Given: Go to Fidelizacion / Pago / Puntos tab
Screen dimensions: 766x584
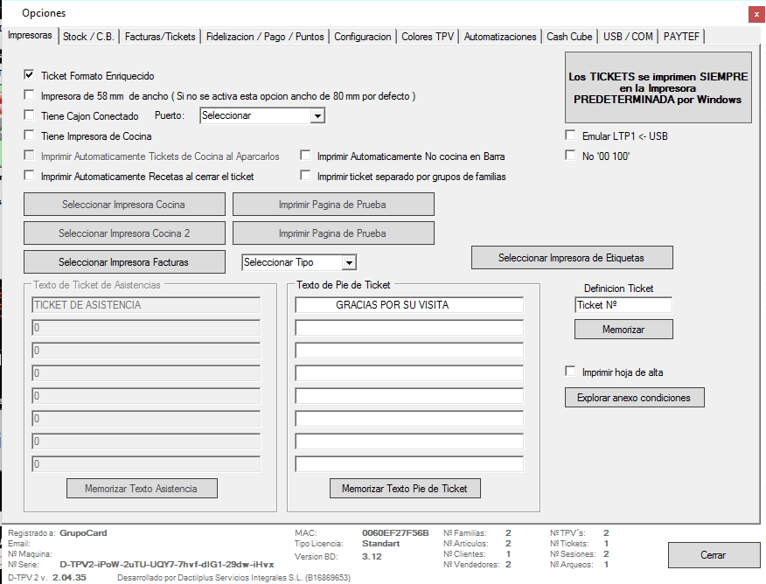Looking at the screenshot, I should tap(265, 37).
